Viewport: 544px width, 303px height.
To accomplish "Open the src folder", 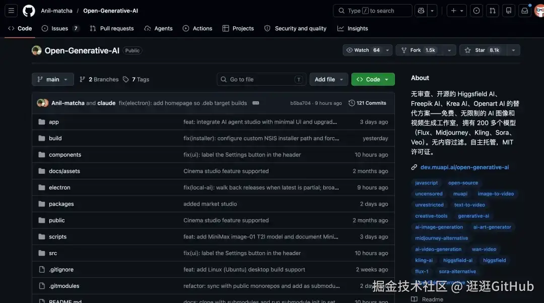I will (x=53, y=254).
